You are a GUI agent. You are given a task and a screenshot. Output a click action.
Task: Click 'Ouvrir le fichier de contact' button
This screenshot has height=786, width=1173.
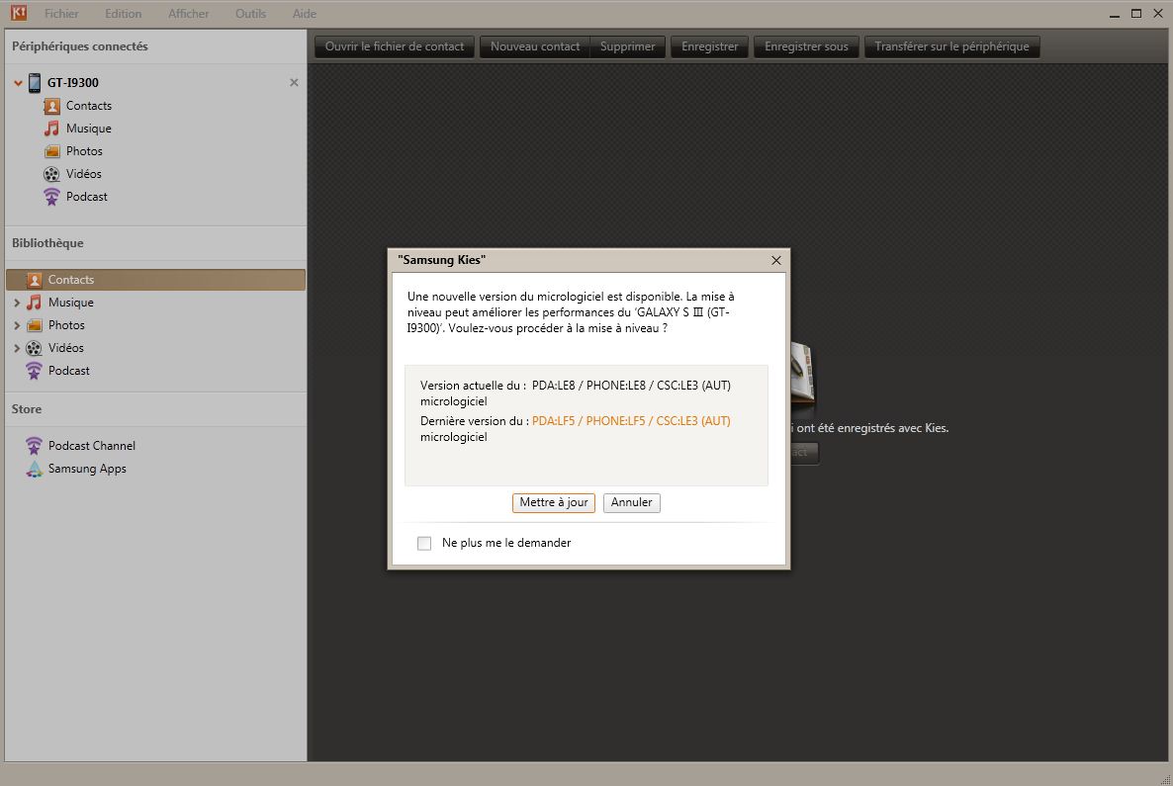pyautogui.click(x=395, y=46)
